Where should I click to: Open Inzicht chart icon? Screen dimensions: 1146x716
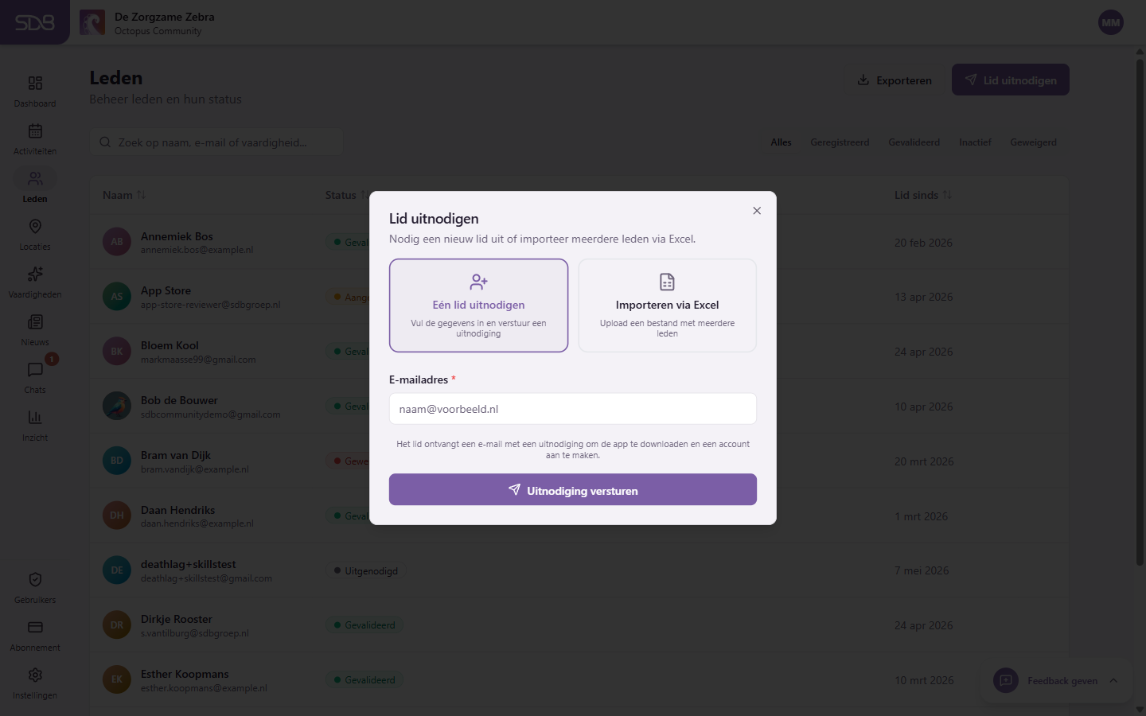tap(35, 418)
